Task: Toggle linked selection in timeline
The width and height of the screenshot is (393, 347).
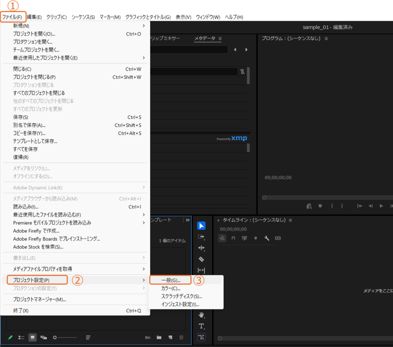Action: [x=244, y=238]
